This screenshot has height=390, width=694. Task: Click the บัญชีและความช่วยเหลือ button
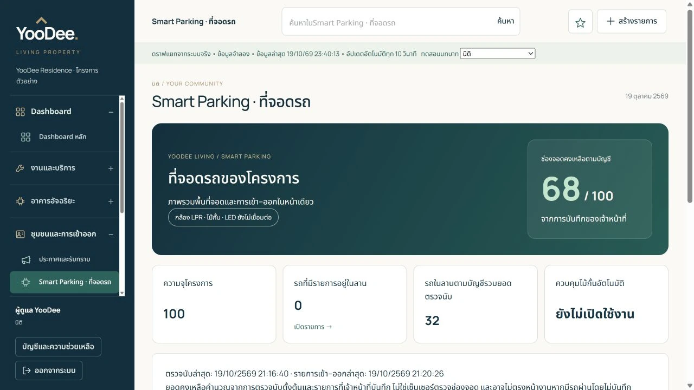tap(58, 347)
